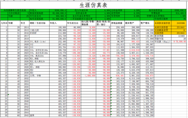
Task: Select the 理财/生活目标 column header cell
Action: [39, 23]
